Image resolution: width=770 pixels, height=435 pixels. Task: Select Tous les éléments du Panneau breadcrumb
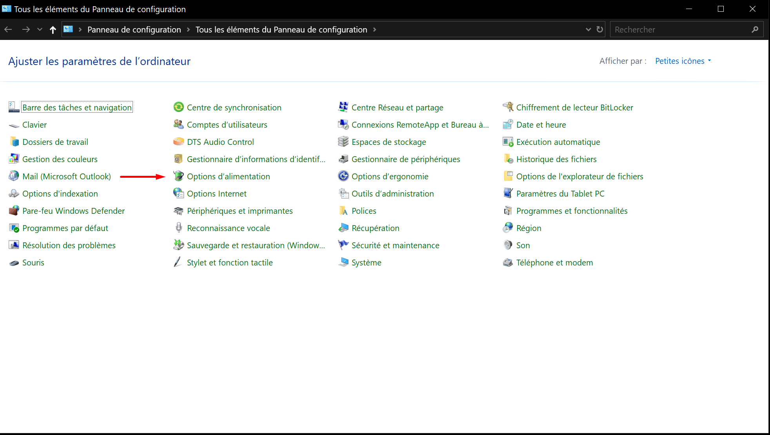pos(281,30)
